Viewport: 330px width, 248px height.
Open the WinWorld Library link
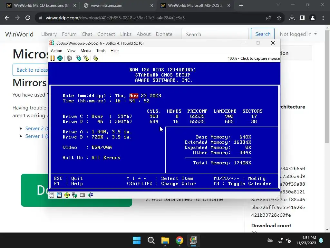49,34
